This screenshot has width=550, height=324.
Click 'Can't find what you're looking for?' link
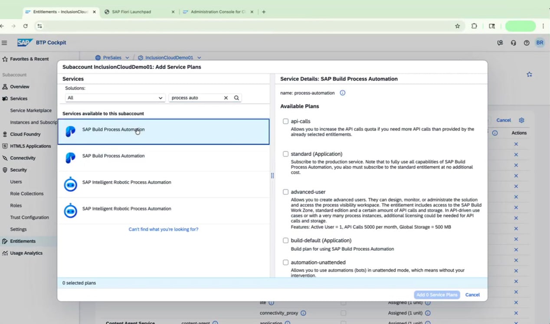click(x=164, y=229)
